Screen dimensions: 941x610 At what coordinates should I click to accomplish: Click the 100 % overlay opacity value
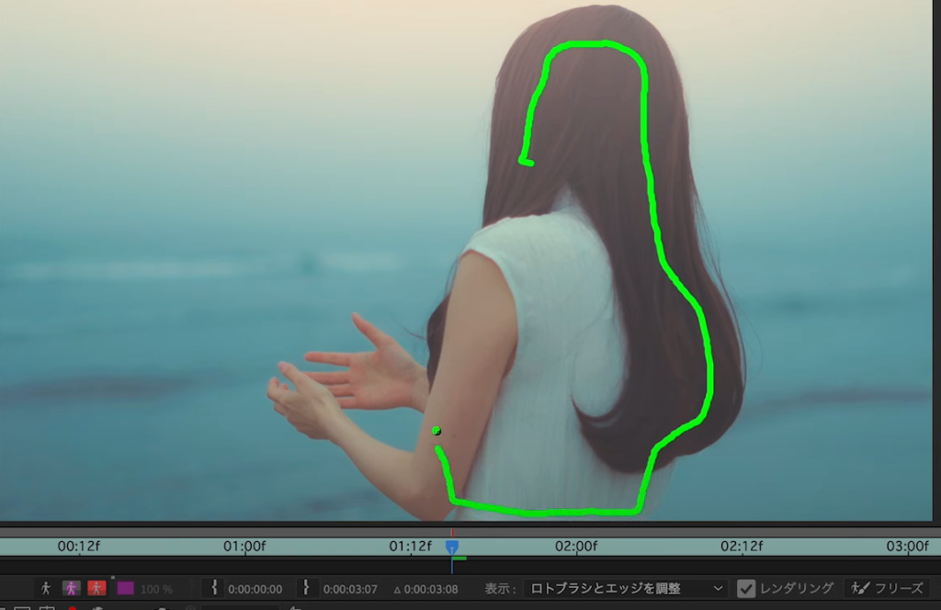pyautogui.click(x=155, y=589)
